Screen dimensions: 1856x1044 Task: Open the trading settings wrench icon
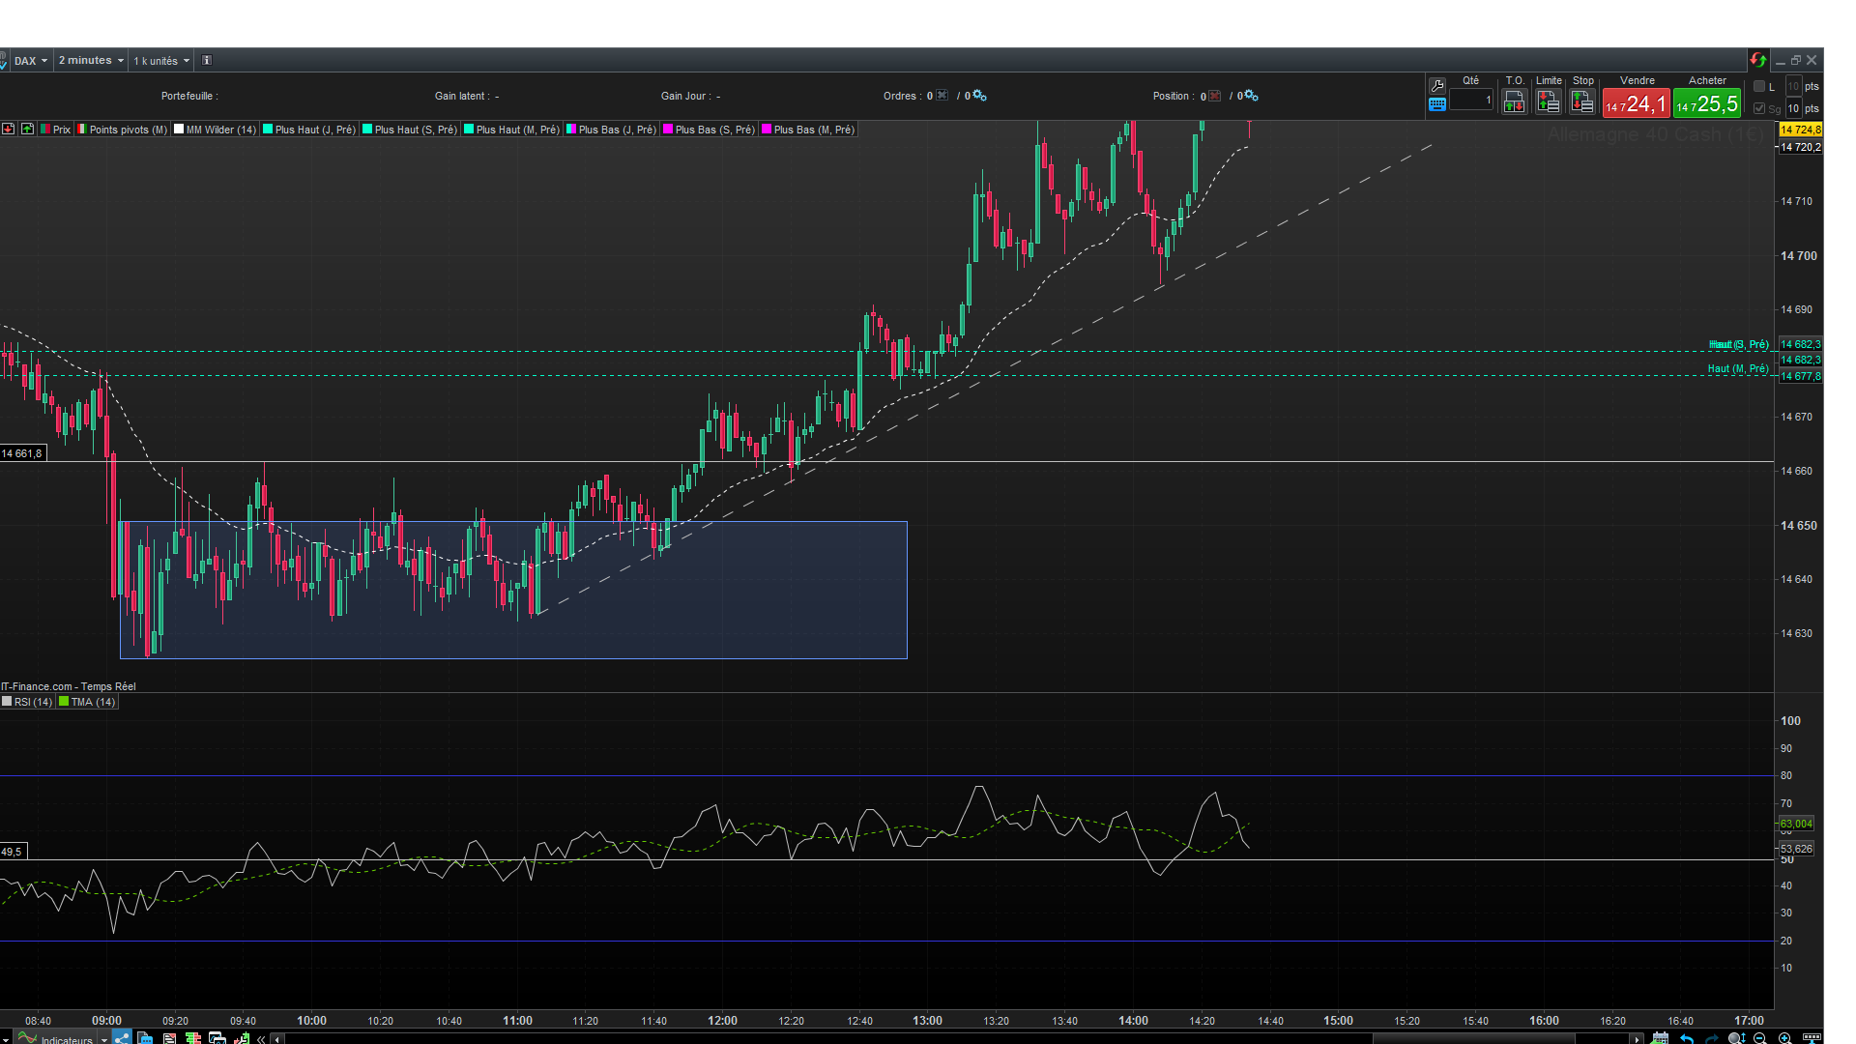coord(1437,85)
